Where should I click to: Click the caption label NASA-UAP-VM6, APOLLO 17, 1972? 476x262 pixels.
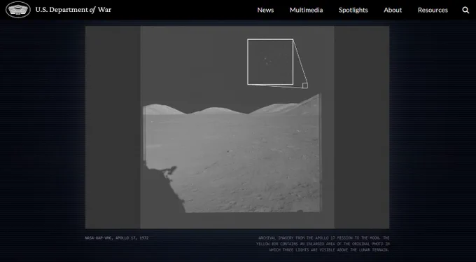pyautogui.click(x=117, y=238)
